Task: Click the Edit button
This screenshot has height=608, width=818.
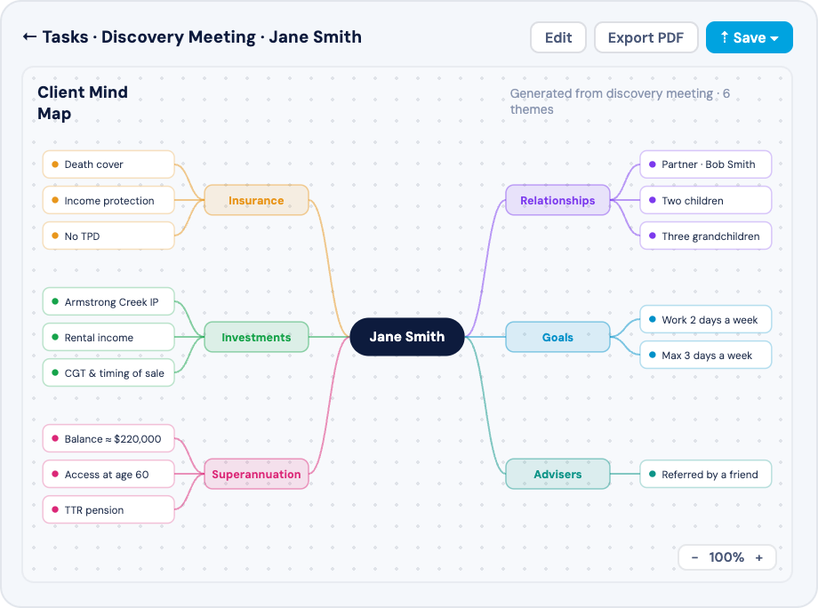Action: (x=558, y=37)
